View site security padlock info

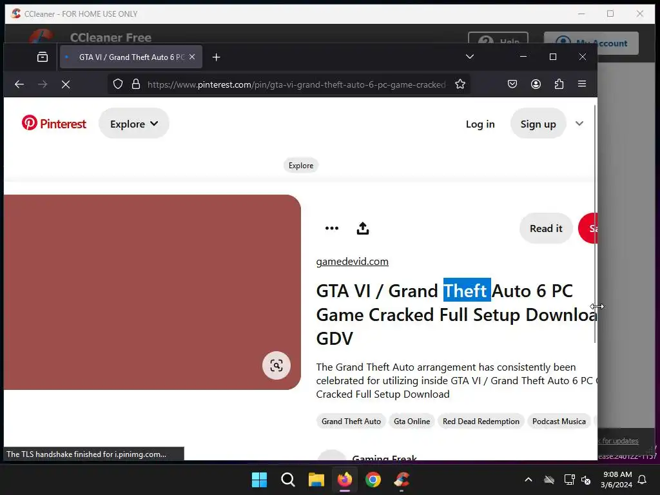(135, 84)
